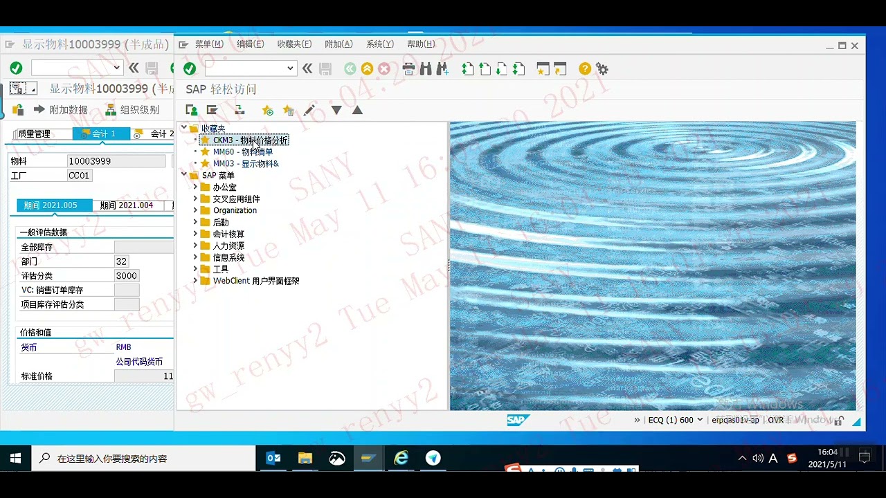Open the 系统(Y) menu
This screenshot has height=498, width=886.
point(380,44)
